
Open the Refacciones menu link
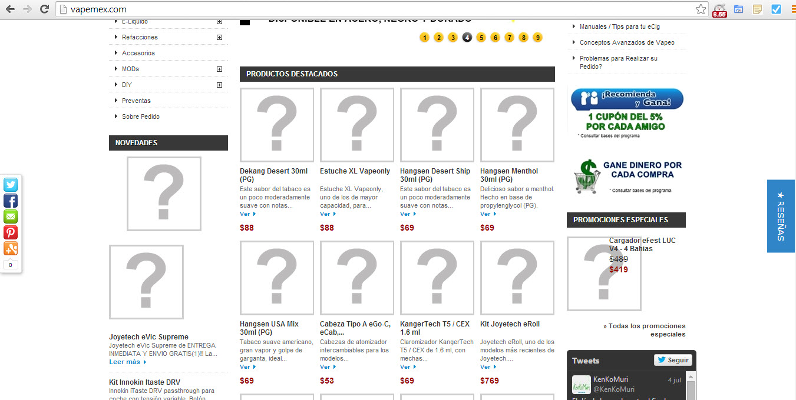pyautogui.click(x=140, y=37)
